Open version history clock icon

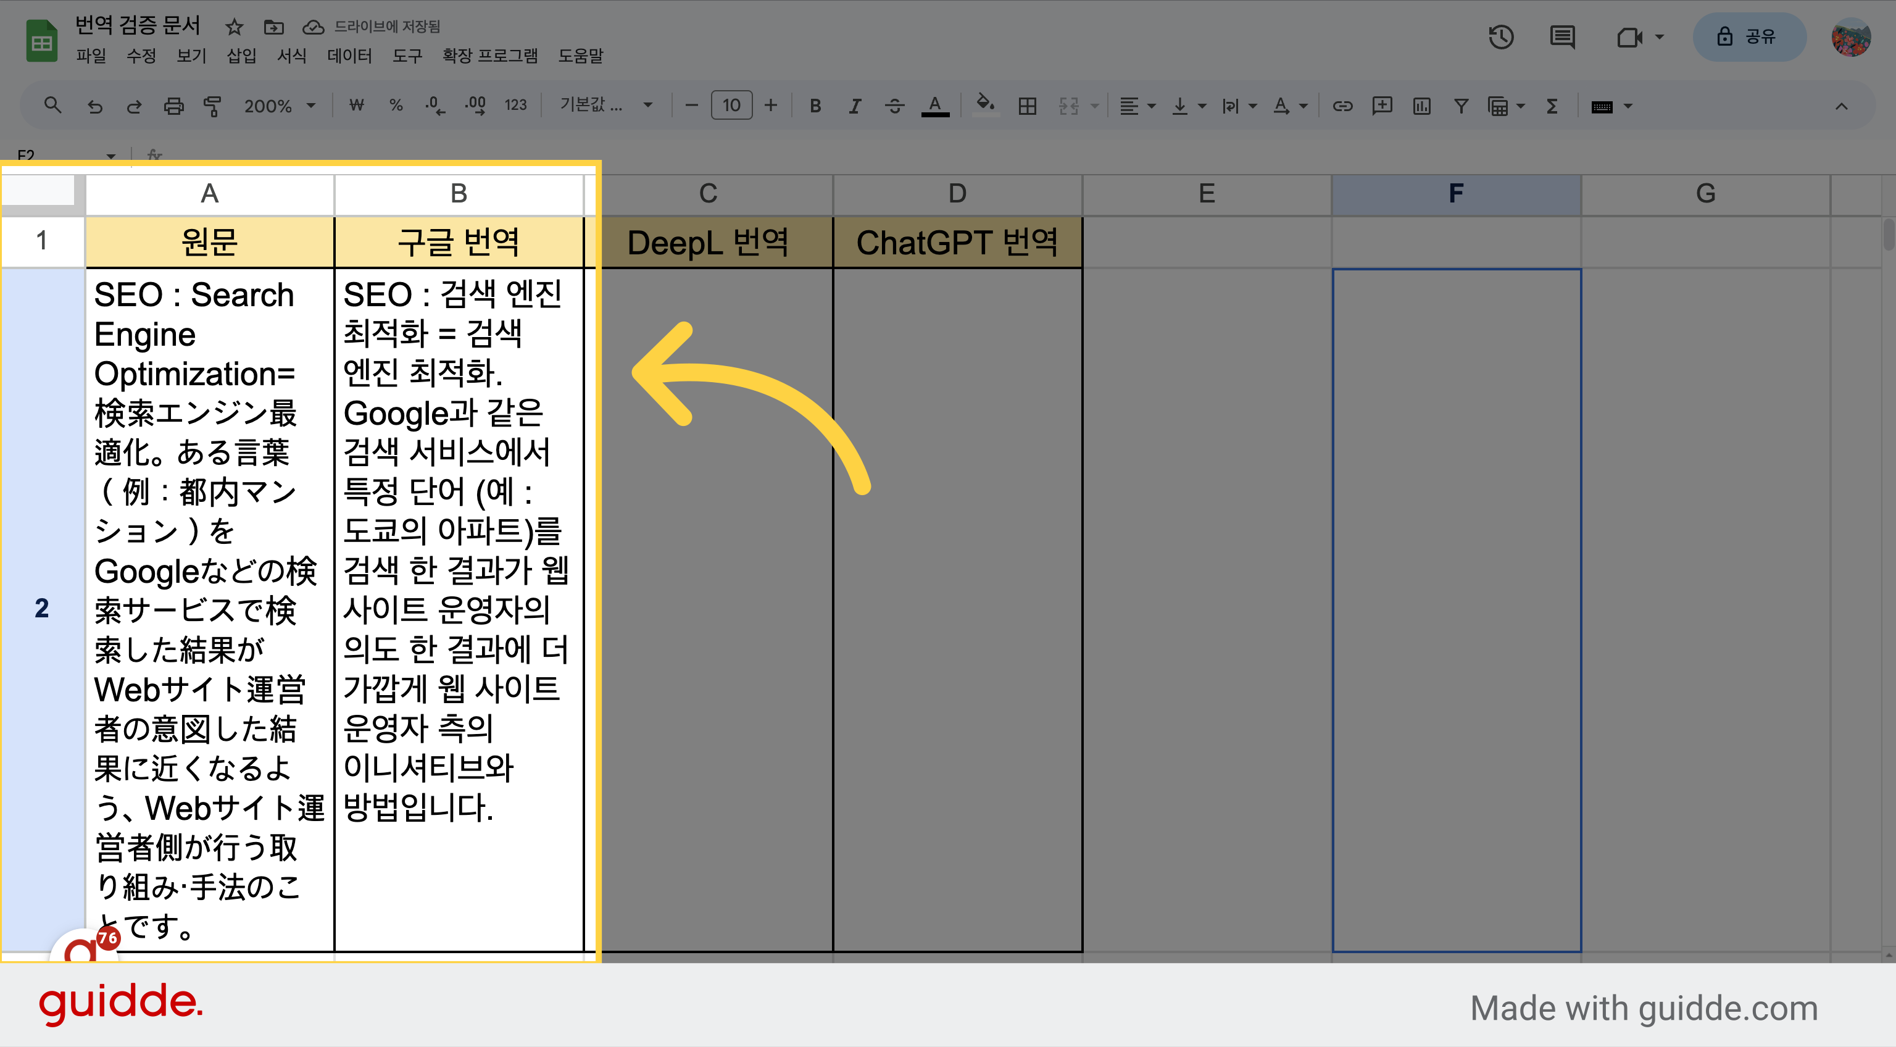pos(1502,37)
